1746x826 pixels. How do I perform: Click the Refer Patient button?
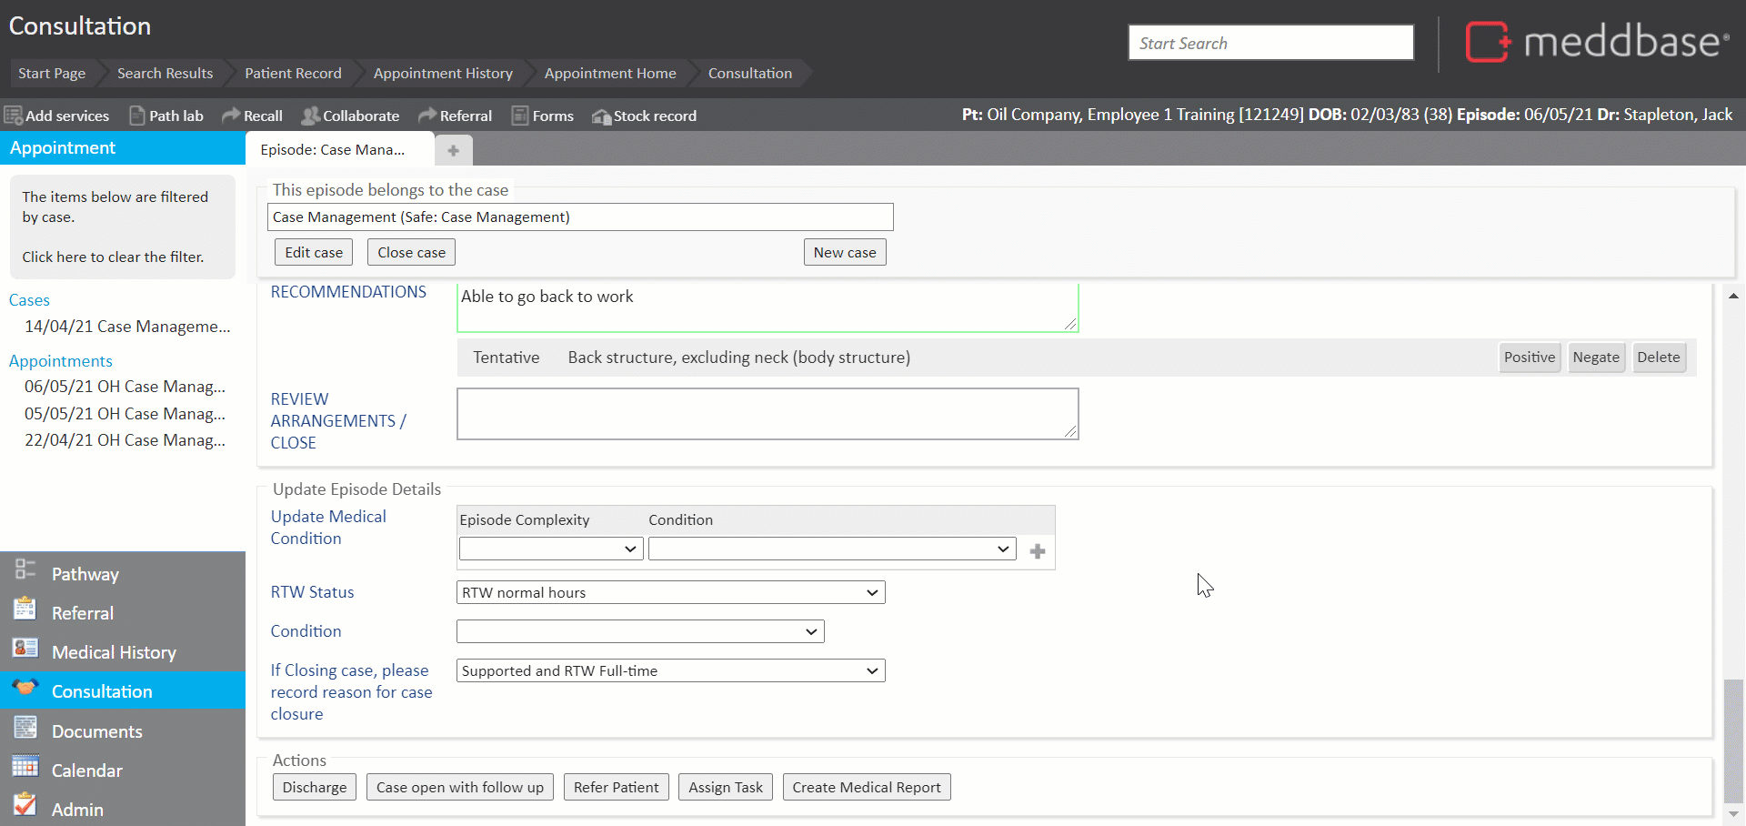[x=617, y=787]
